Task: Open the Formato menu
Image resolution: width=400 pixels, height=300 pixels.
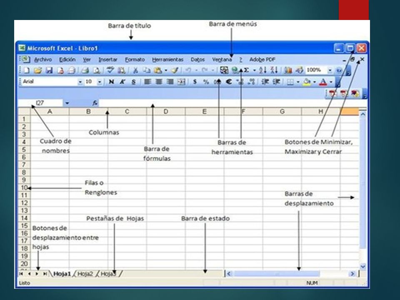Action: pos(135,60)
